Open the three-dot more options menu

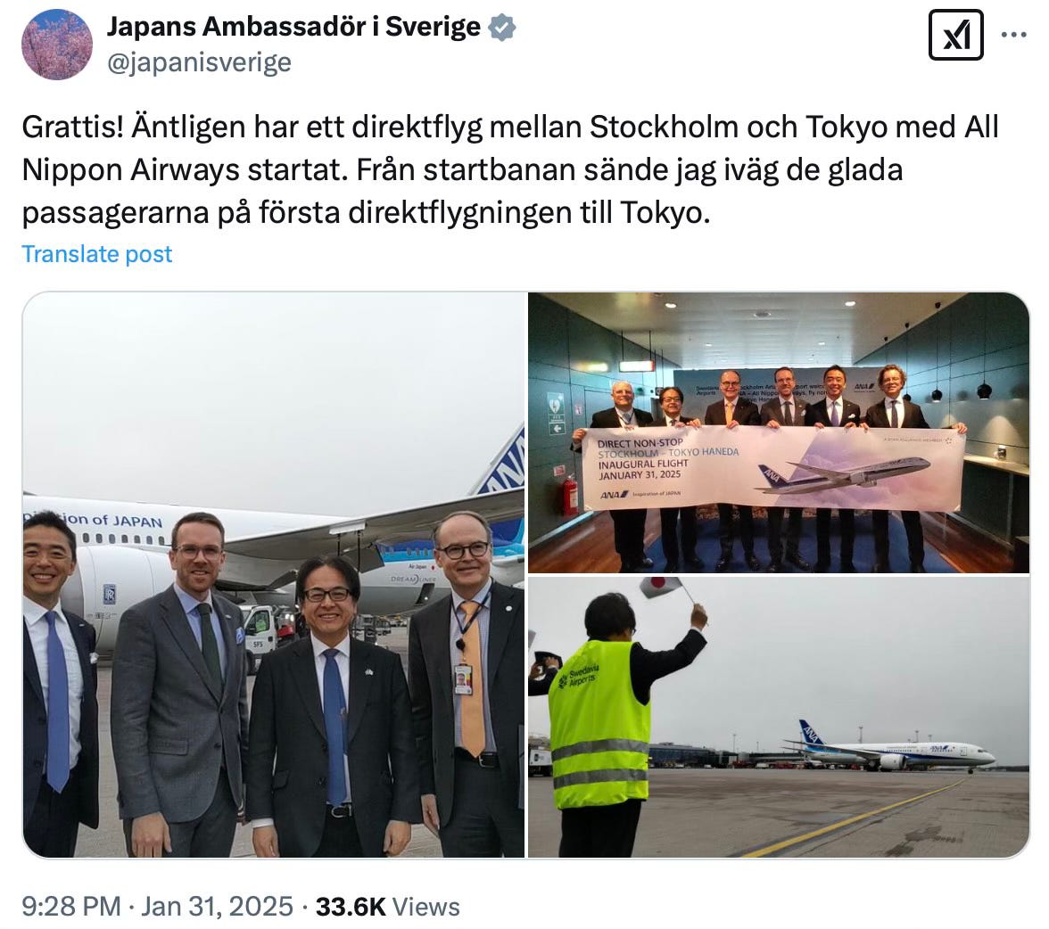click(1013, 35)
